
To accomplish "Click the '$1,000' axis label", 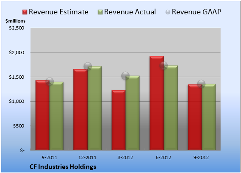I will (x=16, y=102).
